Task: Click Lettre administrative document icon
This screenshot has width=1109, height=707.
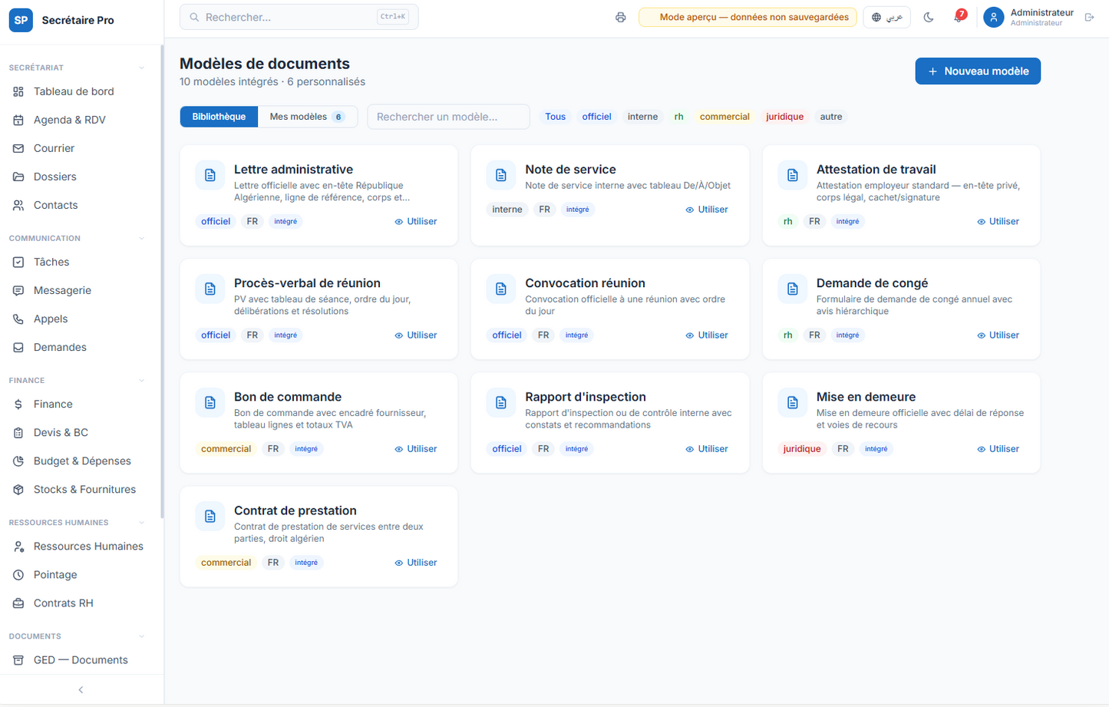Action: coord(210,176)
